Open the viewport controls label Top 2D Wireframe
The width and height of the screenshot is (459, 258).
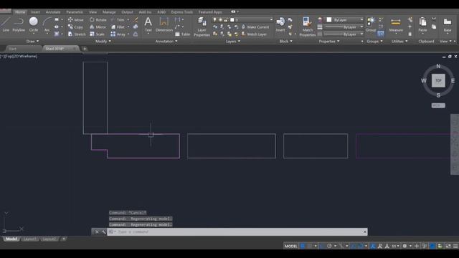(19, 56)
